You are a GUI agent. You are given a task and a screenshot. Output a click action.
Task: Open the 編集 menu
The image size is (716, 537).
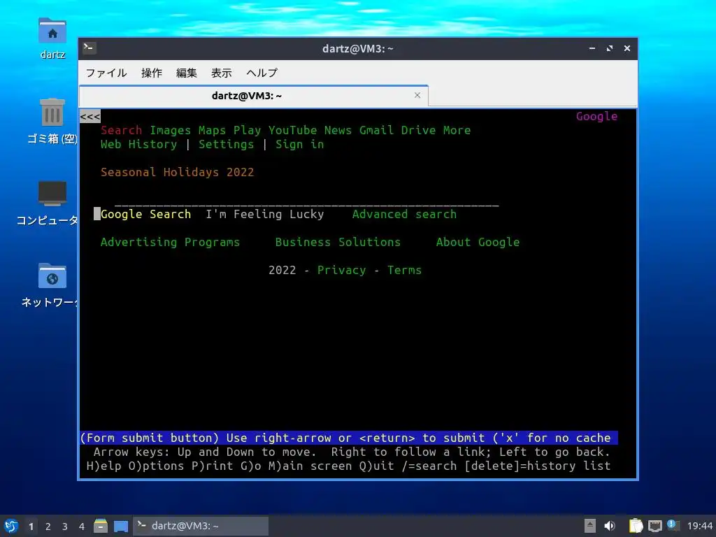[186, 73]
